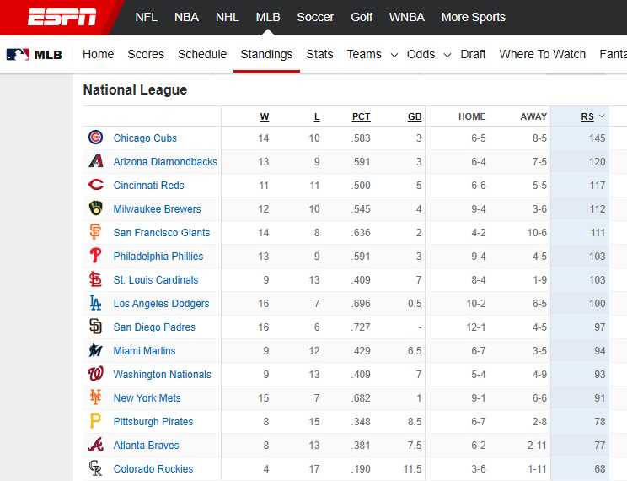Image resolution: width=627 pixels, height=481 pixels.
Task: Go to the Scores tab
Action: tap(146, 54)
